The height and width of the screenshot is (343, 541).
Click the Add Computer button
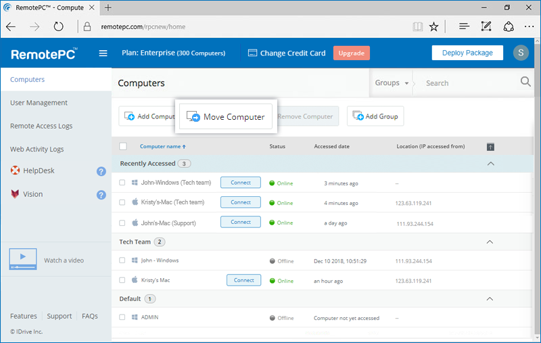point(147,116)
